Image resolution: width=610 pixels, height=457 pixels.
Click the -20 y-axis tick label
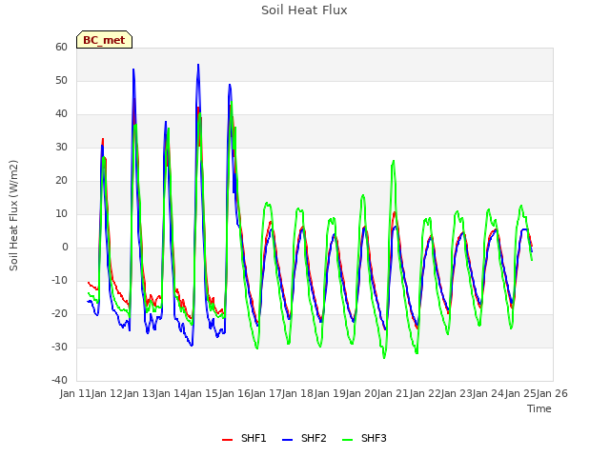59,313
